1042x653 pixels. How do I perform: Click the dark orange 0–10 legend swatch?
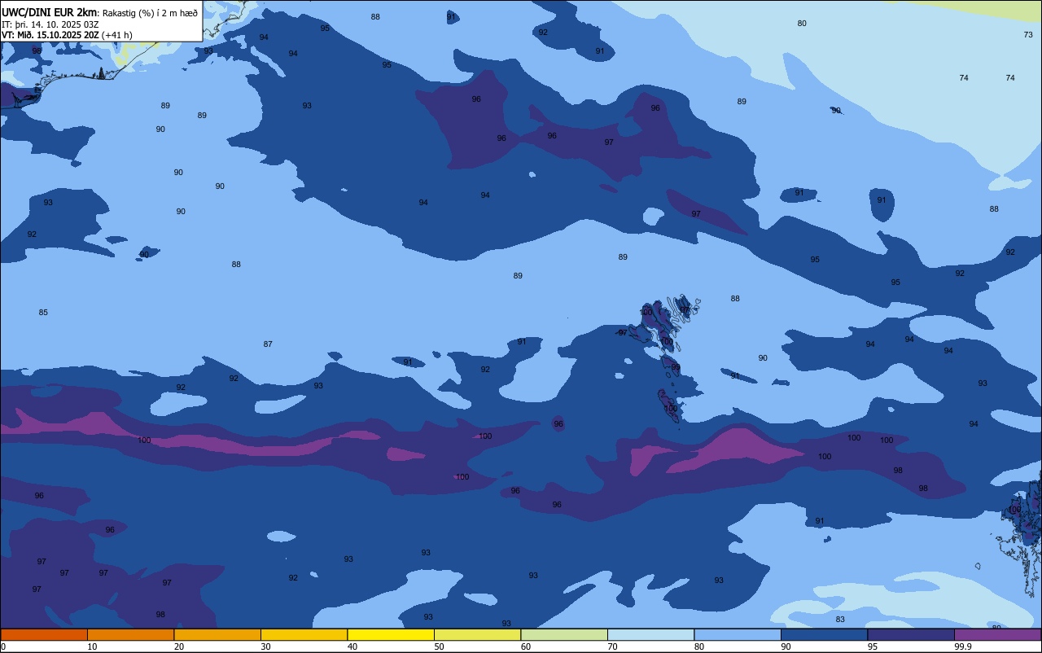pos(44,634)
